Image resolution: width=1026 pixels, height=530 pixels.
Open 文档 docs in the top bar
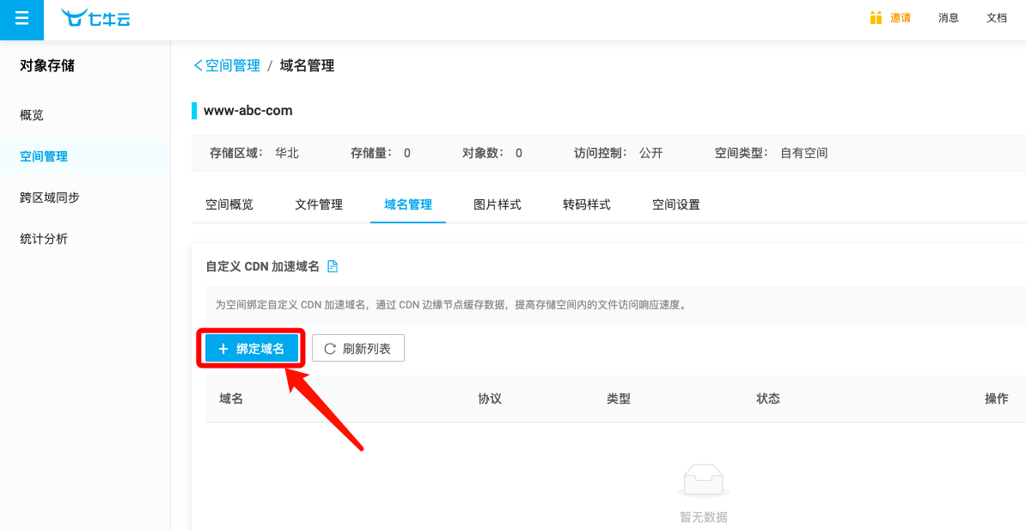(997, 18)
